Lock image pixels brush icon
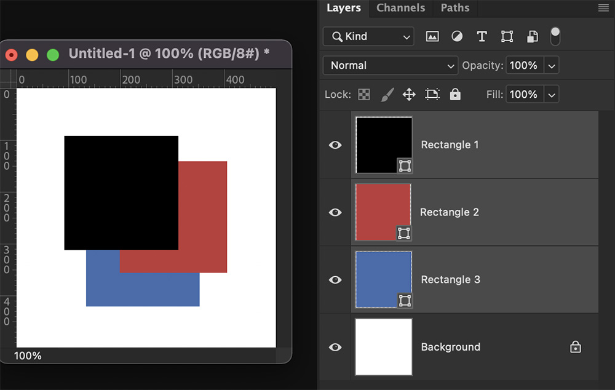The image size is (615, 390). [x=387, y=95]
